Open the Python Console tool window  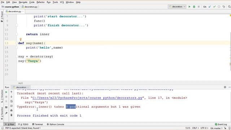coord(55,124)
